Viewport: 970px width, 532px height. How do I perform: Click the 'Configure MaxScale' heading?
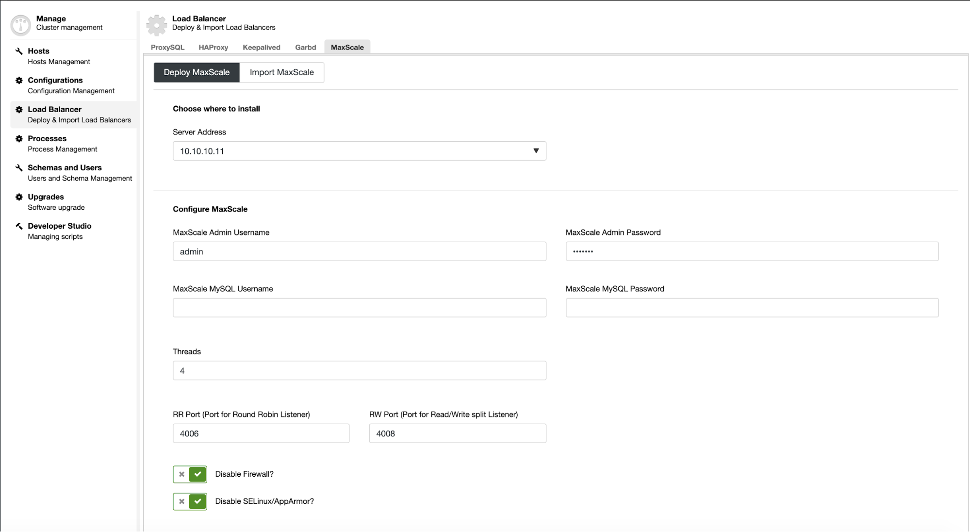pyautogui.click(x=210, y=209)
